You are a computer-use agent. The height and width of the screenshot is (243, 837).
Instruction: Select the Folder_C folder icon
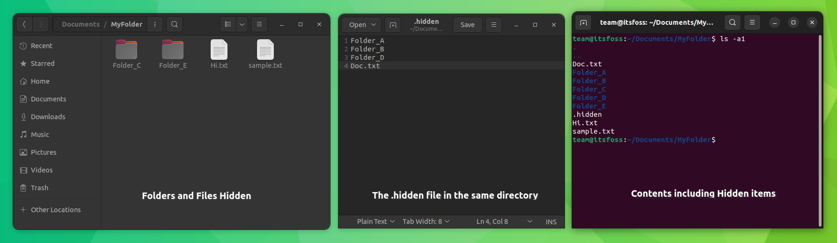pyautogui.click(x=126, y=50)
